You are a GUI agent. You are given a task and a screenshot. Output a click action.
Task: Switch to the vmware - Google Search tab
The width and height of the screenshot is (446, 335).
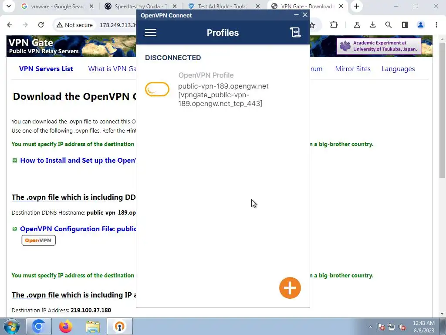coord(58,6)
